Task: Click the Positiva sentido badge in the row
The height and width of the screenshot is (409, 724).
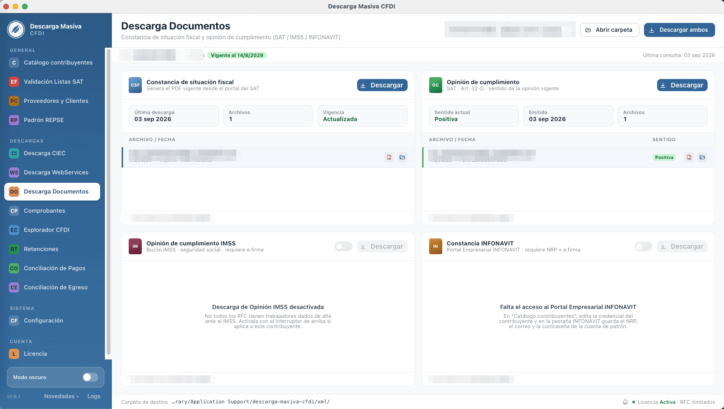Action: [664, 158]
